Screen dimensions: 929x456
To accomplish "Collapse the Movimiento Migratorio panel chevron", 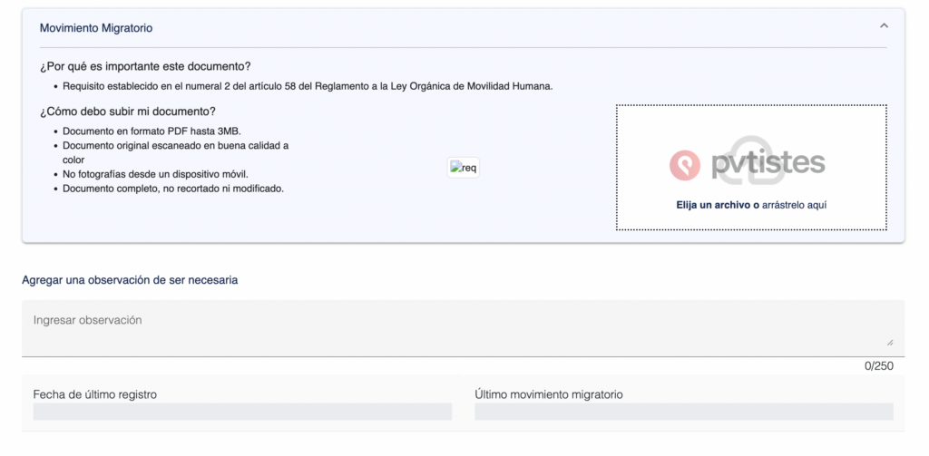I will 884,26.
